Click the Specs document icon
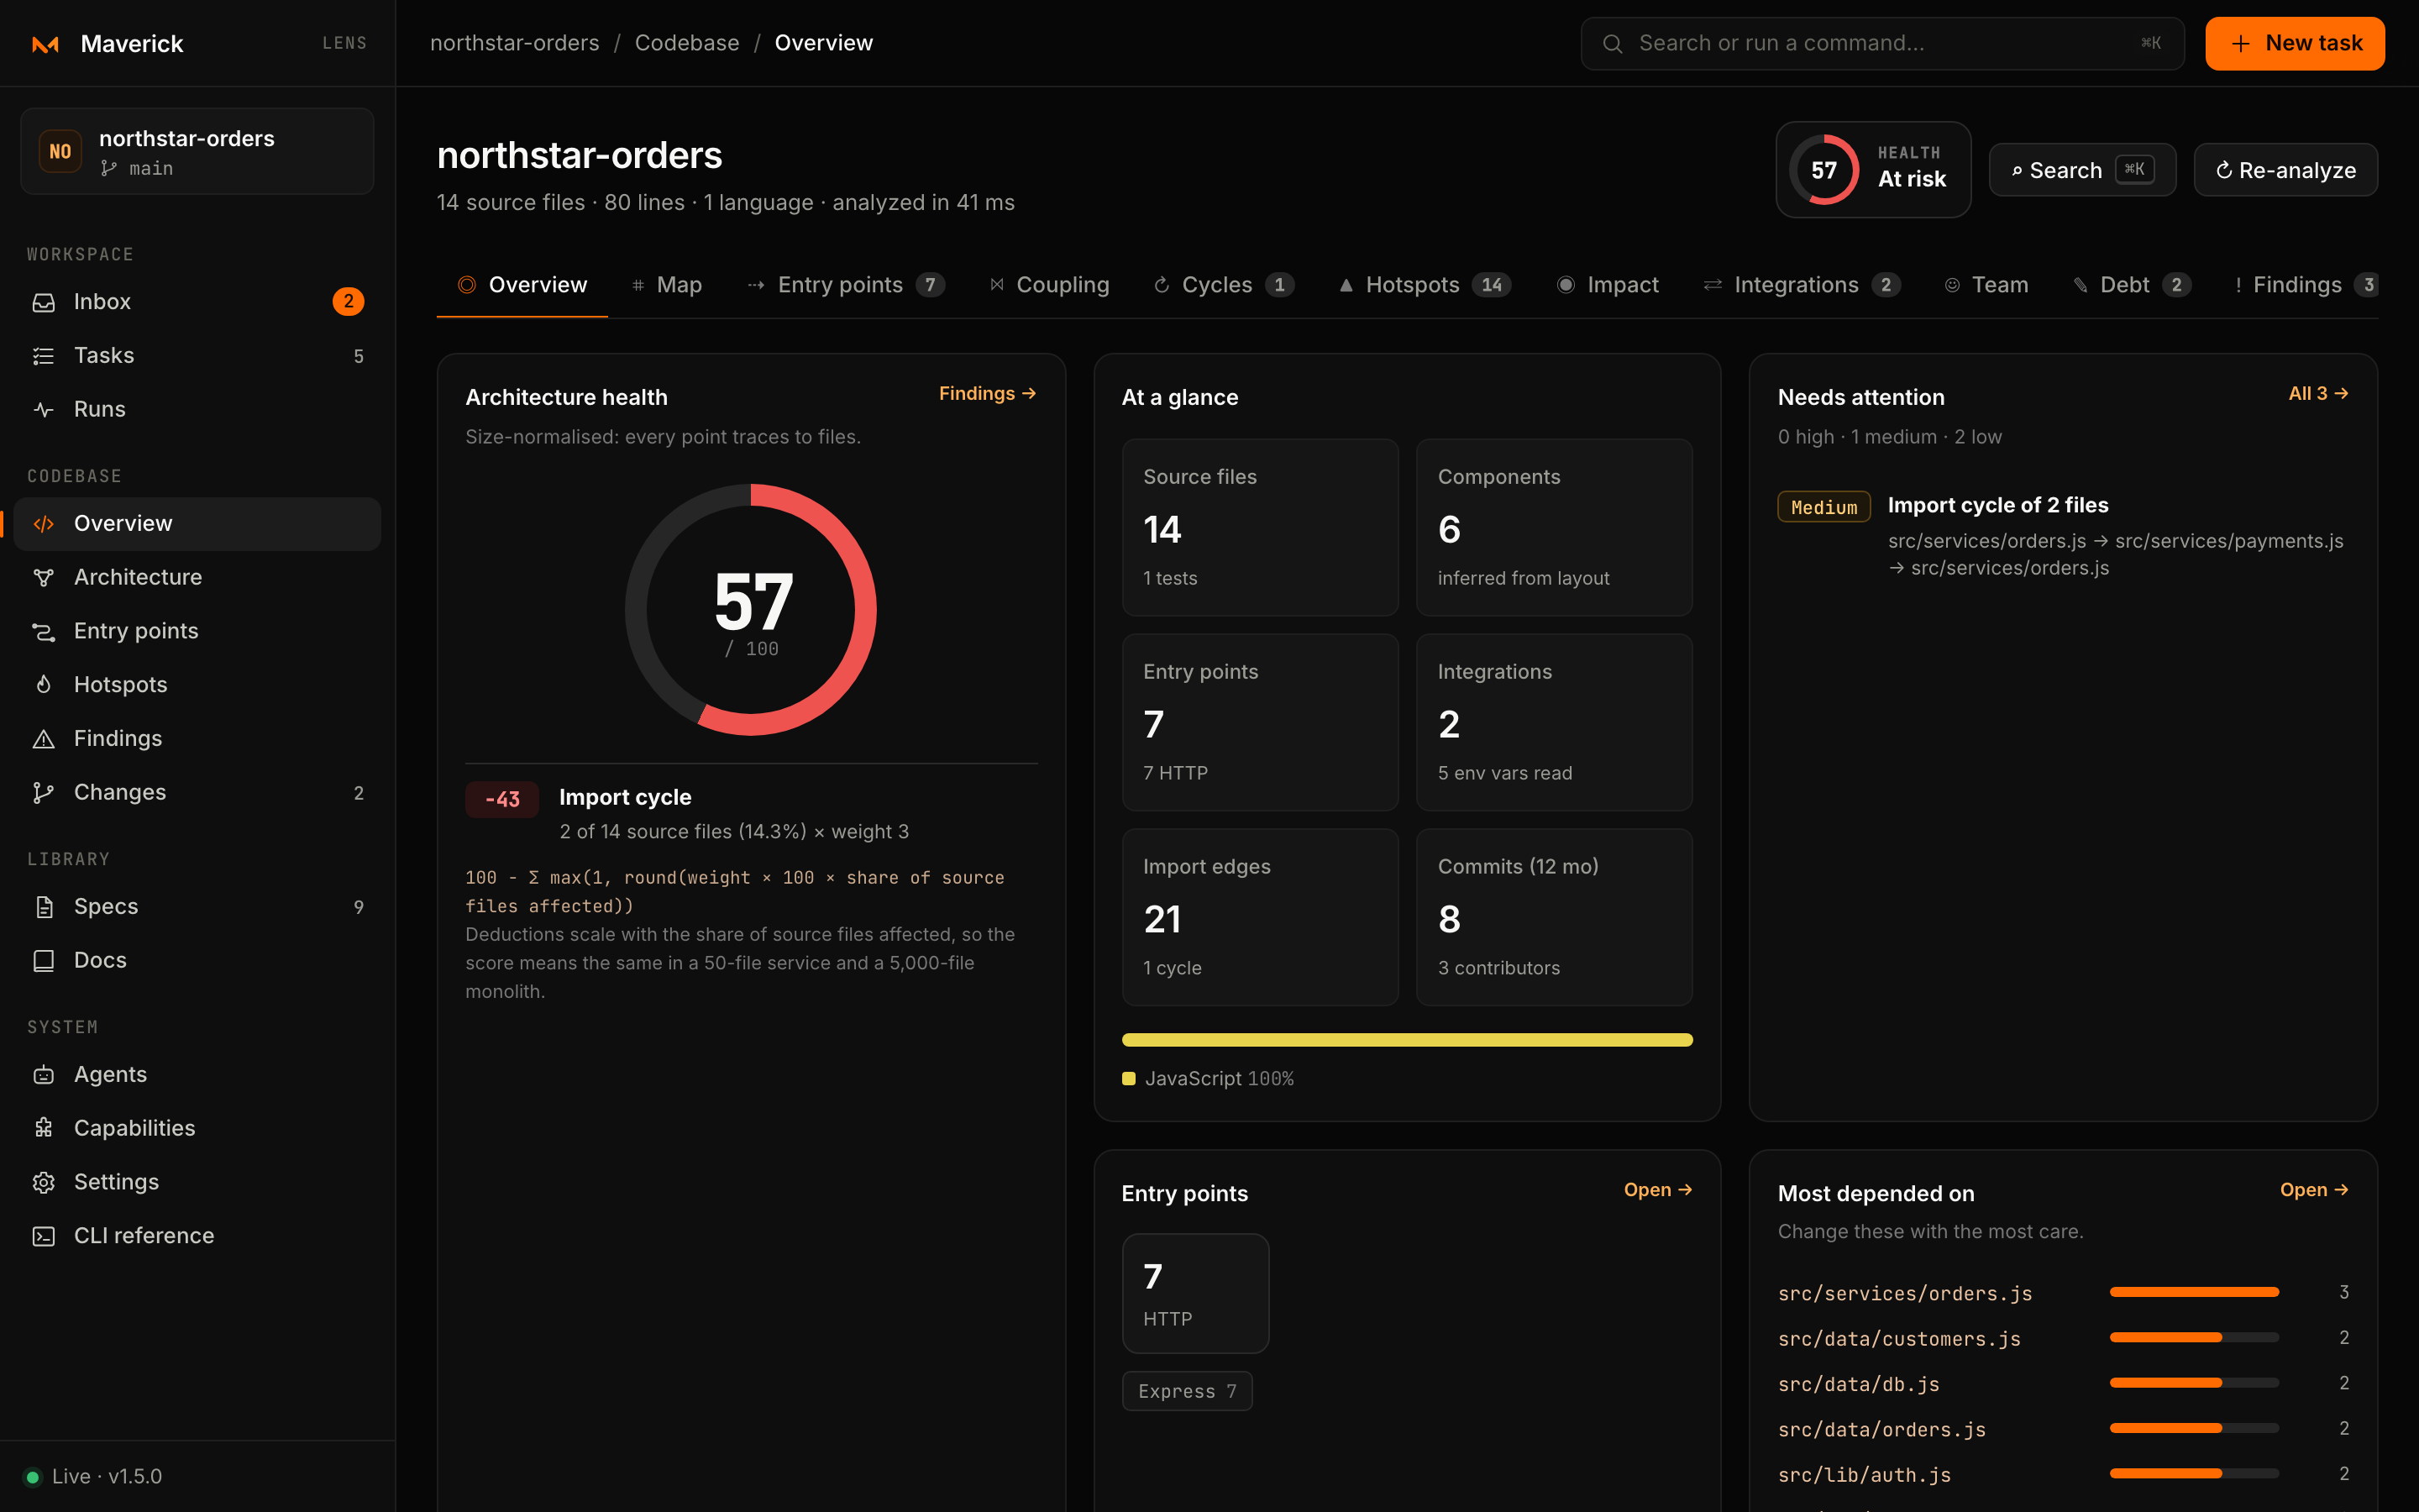 tap(44, 907)
